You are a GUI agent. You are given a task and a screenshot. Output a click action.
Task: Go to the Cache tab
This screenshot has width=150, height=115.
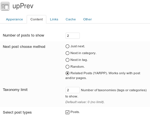(71, 19)
